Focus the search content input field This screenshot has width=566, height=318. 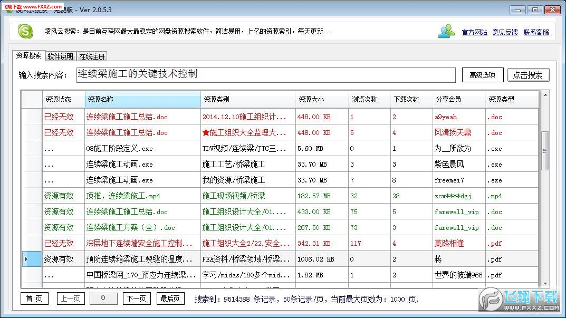tap(266, 75)
